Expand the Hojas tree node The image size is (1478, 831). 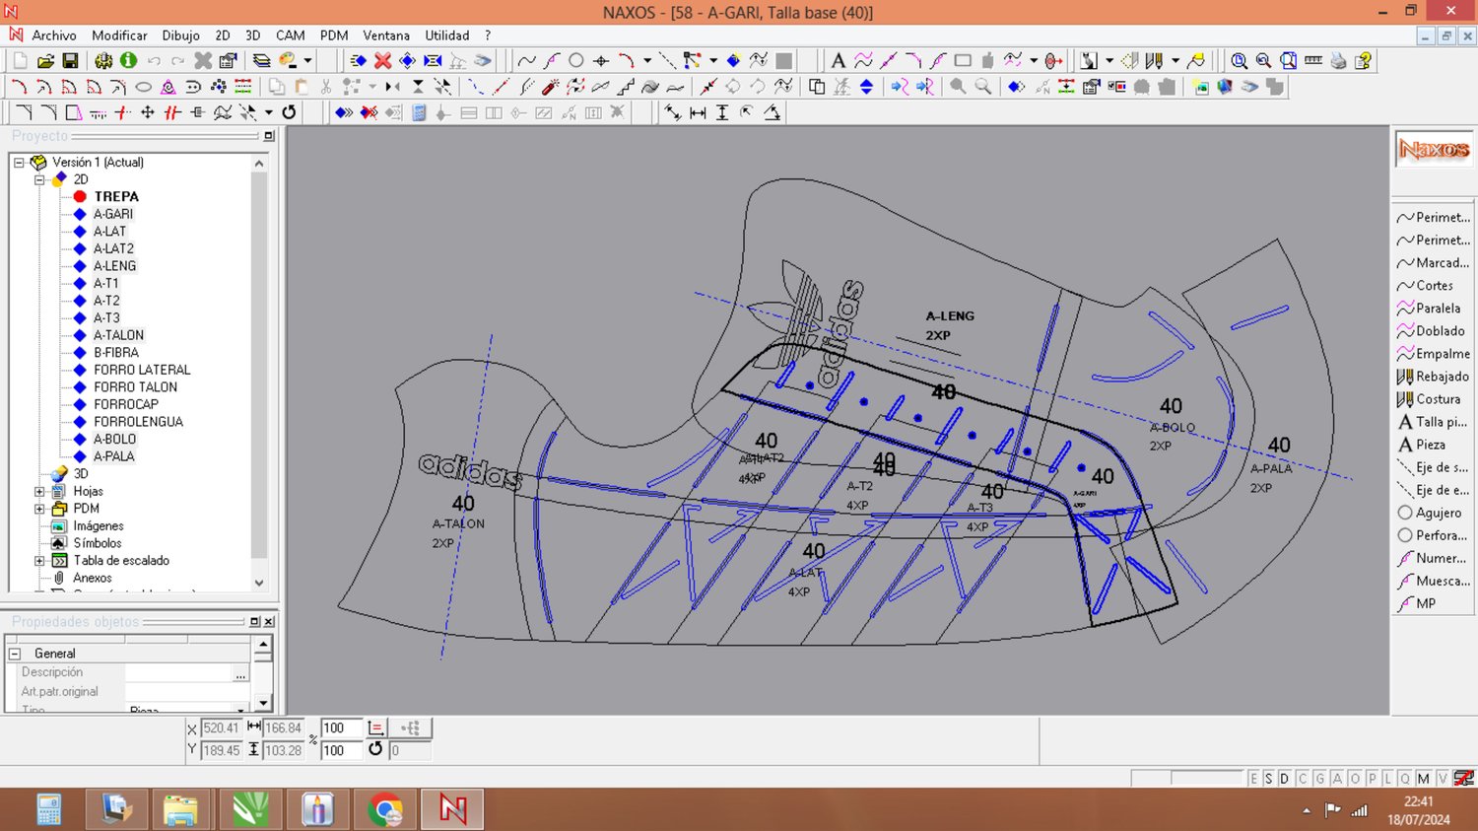point(39,491)
